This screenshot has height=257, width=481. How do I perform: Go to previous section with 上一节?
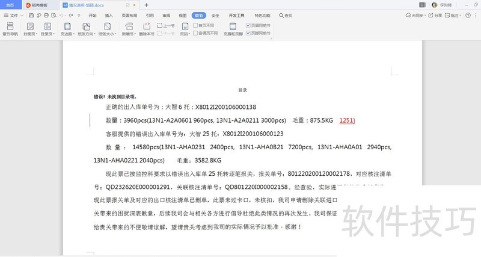click(166, 25)
